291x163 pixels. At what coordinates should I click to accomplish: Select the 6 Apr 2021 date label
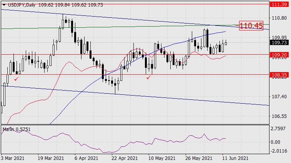click(86, 158)
